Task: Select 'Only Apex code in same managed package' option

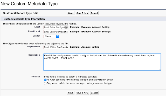Action: click(x=45, y=83)
